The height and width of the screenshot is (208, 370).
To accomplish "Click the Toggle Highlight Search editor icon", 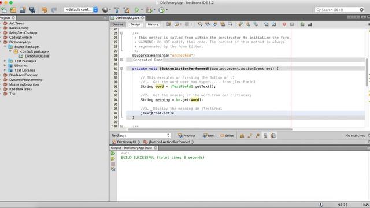I will 223,24.
